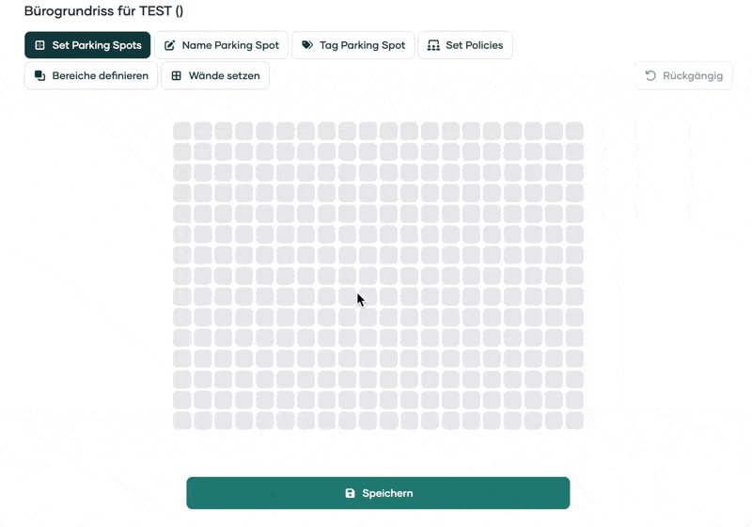Image resolution: width=752 pixels, height=527 pixels.
Task: Enable the Wände setzen mode
Action: 224,75
